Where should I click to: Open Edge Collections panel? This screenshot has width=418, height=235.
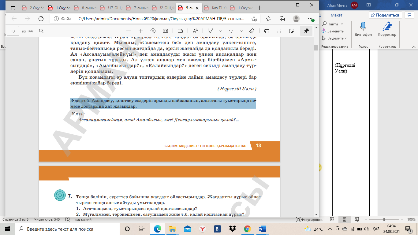pos(282,19)
